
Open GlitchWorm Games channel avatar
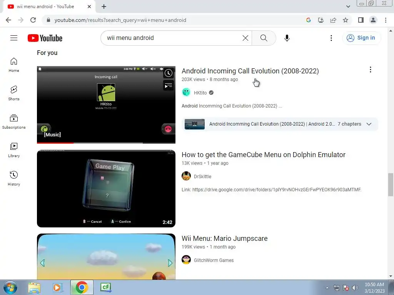[186, 260]
